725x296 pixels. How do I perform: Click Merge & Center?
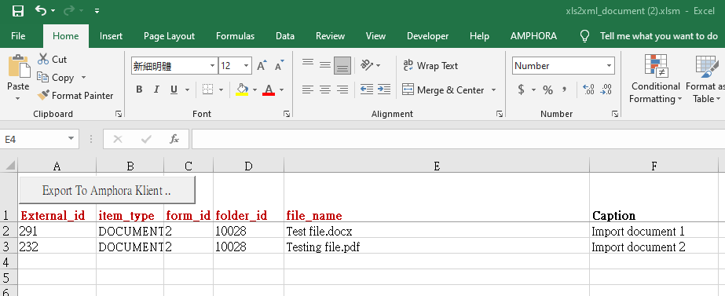click(x=443, y=90)
